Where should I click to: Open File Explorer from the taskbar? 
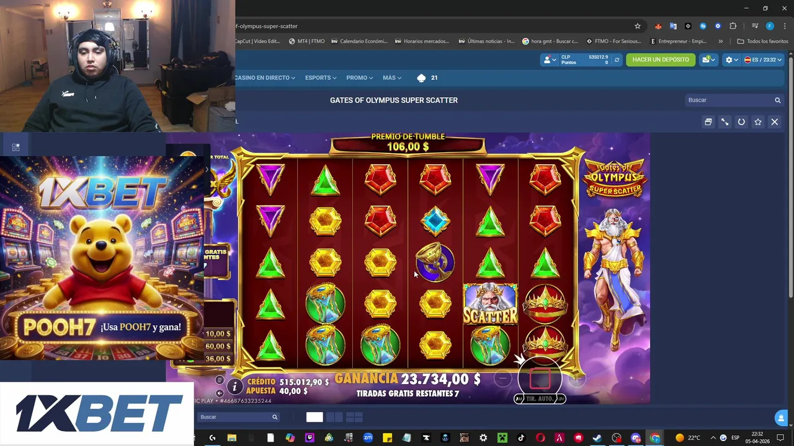pyautogui.click(x=231, y=438)
